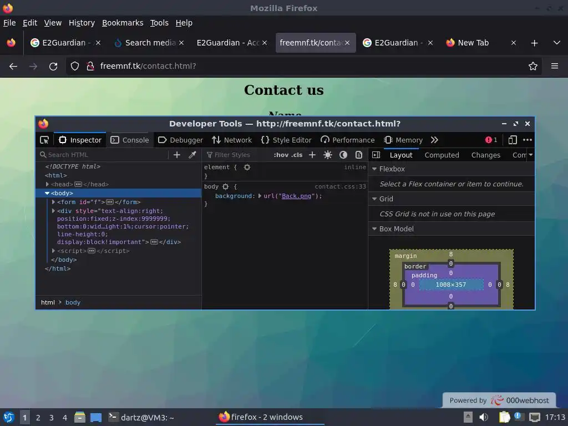The image size is (568, 426).
Task: Toggle print media simulation icon
Action: pos(359,155)
